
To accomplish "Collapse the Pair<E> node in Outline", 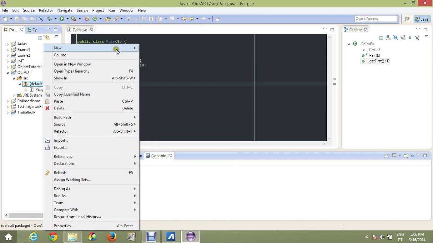I will coord(349,44).
